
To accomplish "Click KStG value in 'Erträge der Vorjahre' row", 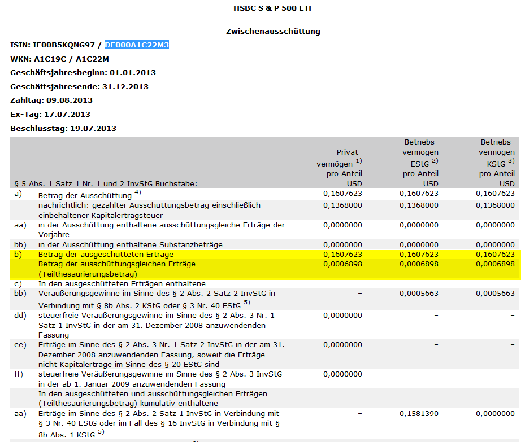I will [x=495, y=225].
